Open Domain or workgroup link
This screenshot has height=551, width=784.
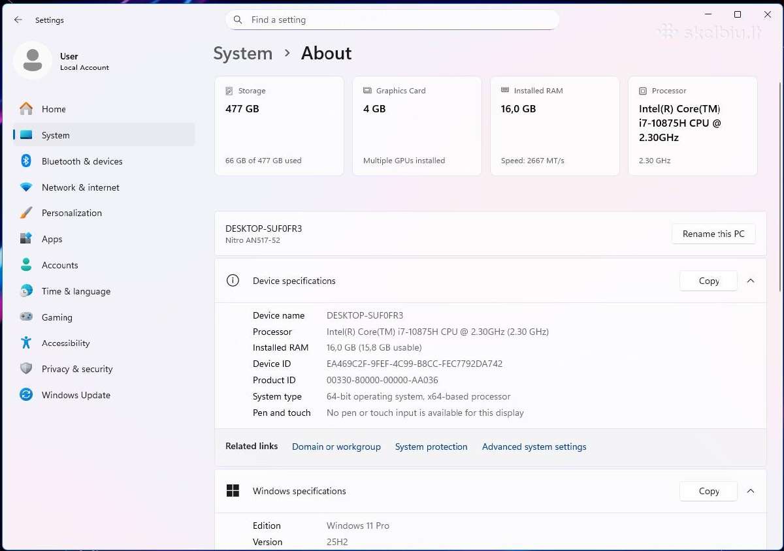[x=336, y=447]
